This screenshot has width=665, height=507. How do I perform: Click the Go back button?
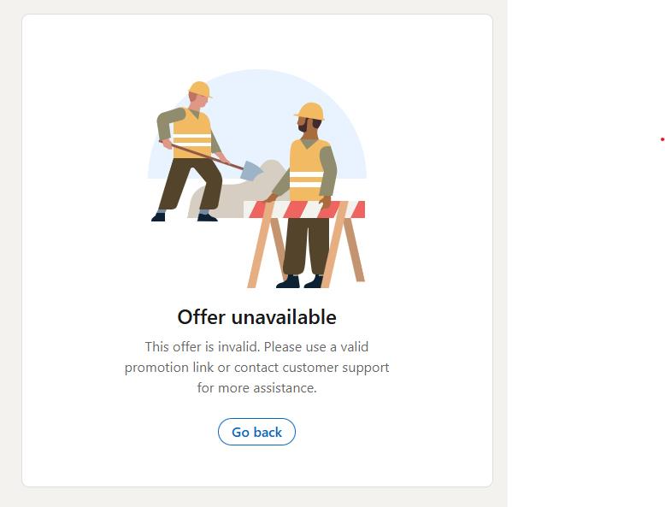pos(256,432)
